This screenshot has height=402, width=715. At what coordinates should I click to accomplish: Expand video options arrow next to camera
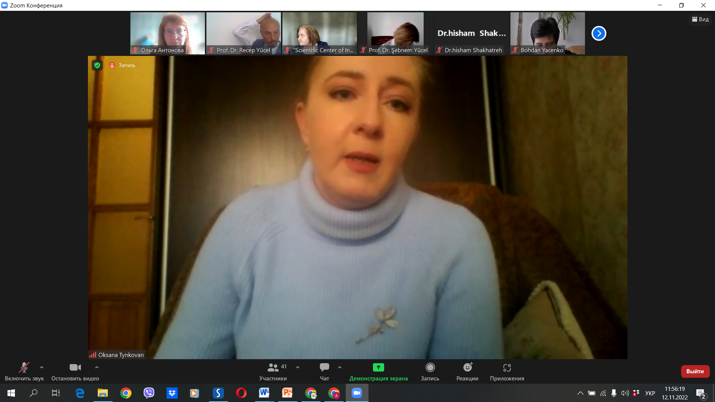[97, 367]
